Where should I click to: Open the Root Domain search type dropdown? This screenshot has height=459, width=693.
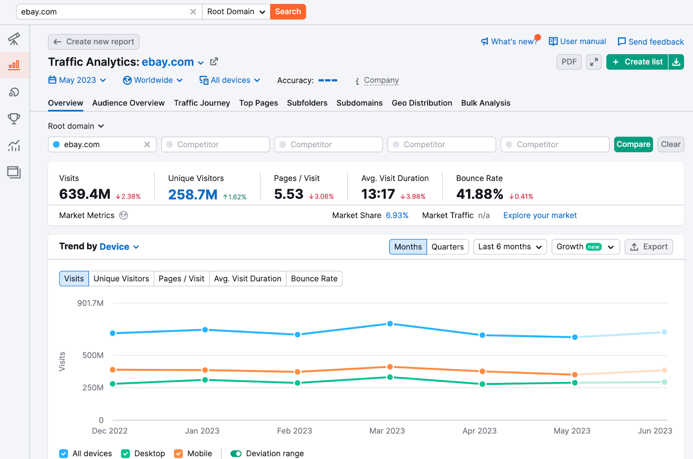(236, 12)
